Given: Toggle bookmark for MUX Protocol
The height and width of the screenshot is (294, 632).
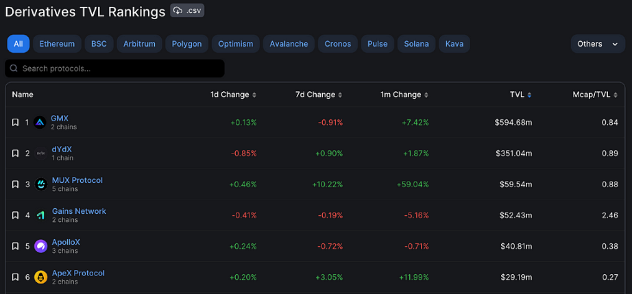Looking at the screenshot, I should click(x=15, y=184).
